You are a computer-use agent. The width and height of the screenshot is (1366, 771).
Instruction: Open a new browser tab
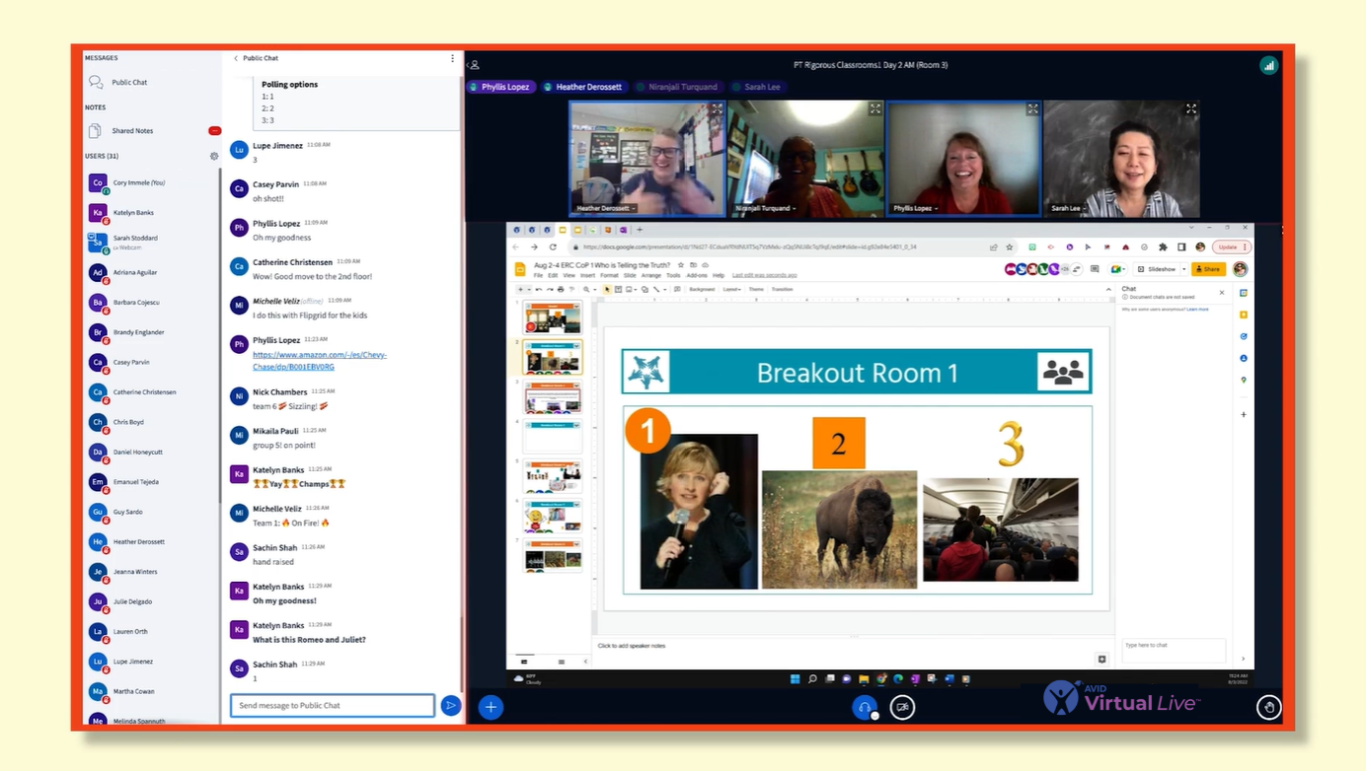tap(640, 230)
